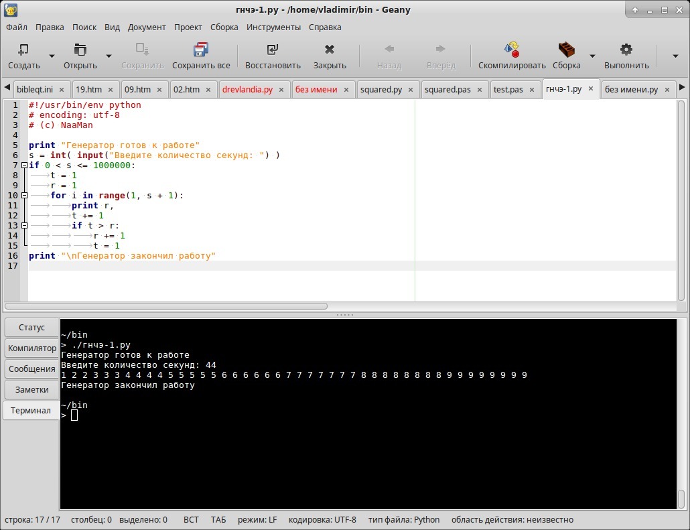Screen dimensions: 690x530
Task: Expand the toolbar overflow arrow
Action: point(675,56)
